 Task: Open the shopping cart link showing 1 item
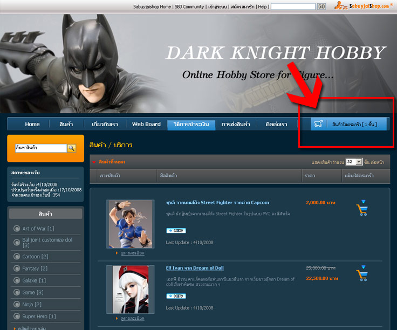click(354, 124)
